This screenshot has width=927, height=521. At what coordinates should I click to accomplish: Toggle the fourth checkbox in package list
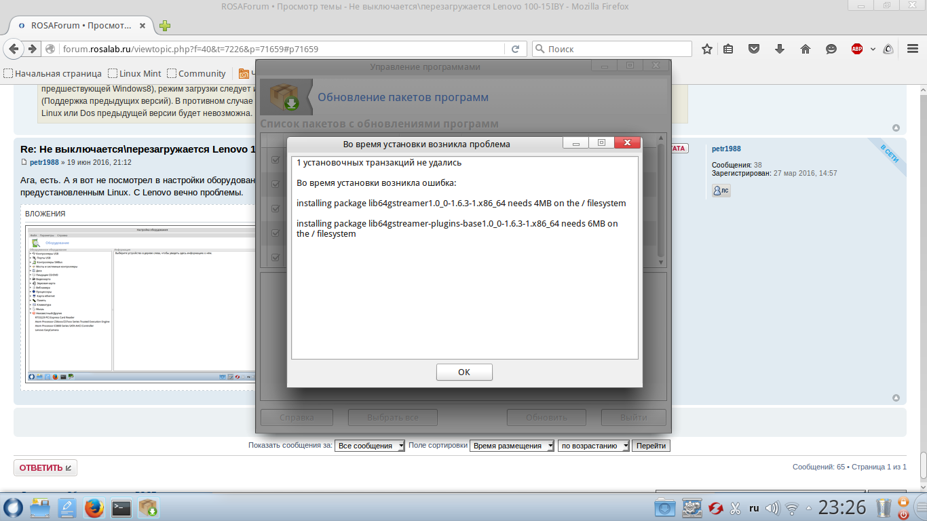[276, 233]
